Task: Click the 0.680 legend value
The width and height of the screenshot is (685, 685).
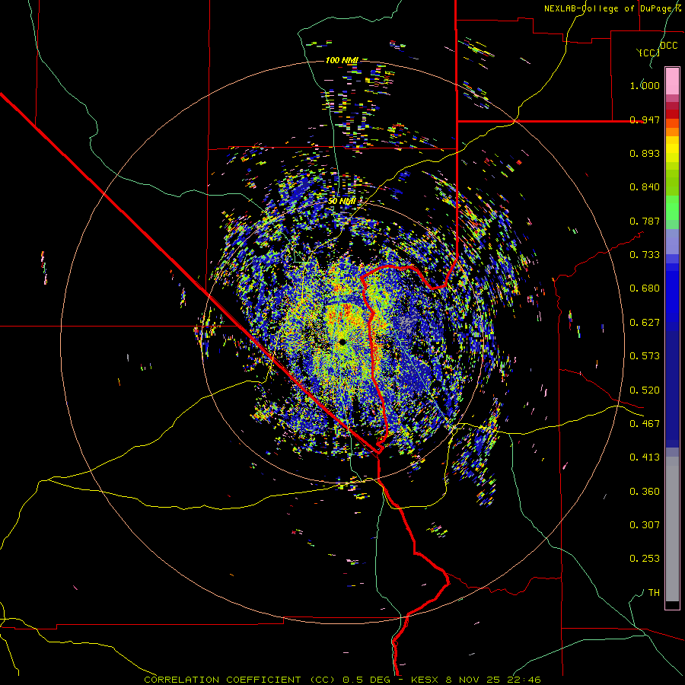Action: pyautogui.click(x=645, y=288)
